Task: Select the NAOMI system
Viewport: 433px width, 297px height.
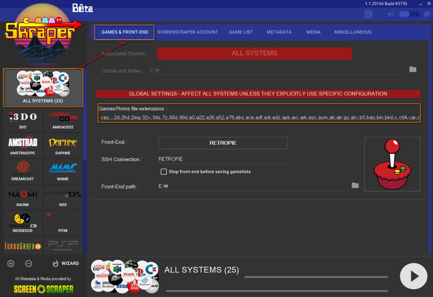Action: click(23, 198)
